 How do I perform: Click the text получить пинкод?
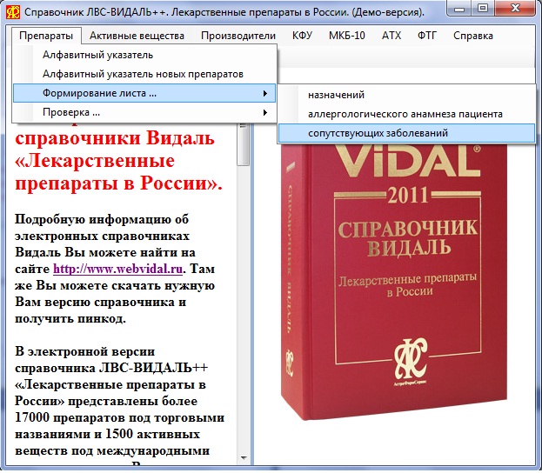pos(70,318)
